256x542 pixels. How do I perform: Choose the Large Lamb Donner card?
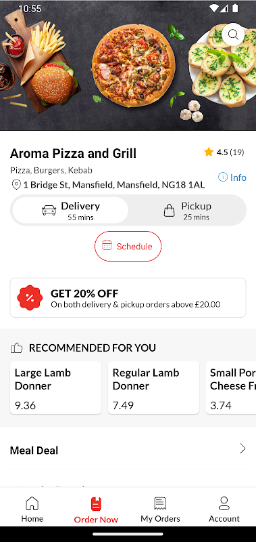point(55,388)
